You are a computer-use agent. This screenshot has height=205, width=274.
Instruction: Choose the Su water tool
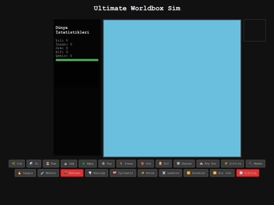[x=33, y=163]
